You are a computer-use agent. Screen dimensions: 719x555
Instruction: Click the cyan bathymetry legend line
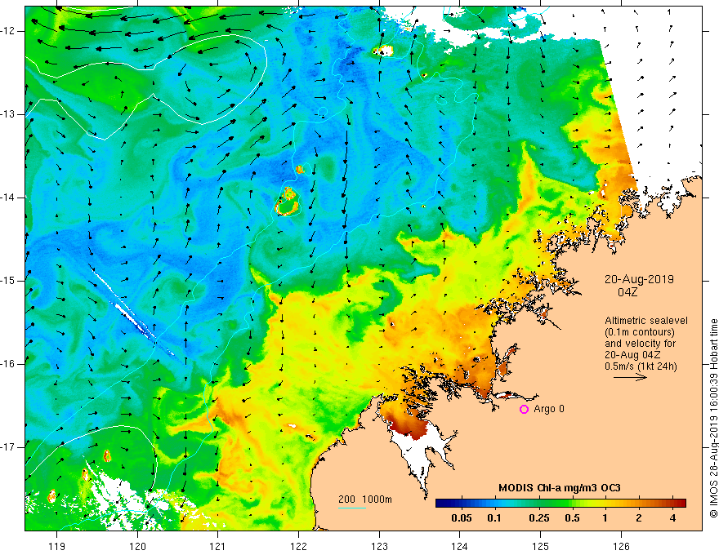tap(352, 508)
